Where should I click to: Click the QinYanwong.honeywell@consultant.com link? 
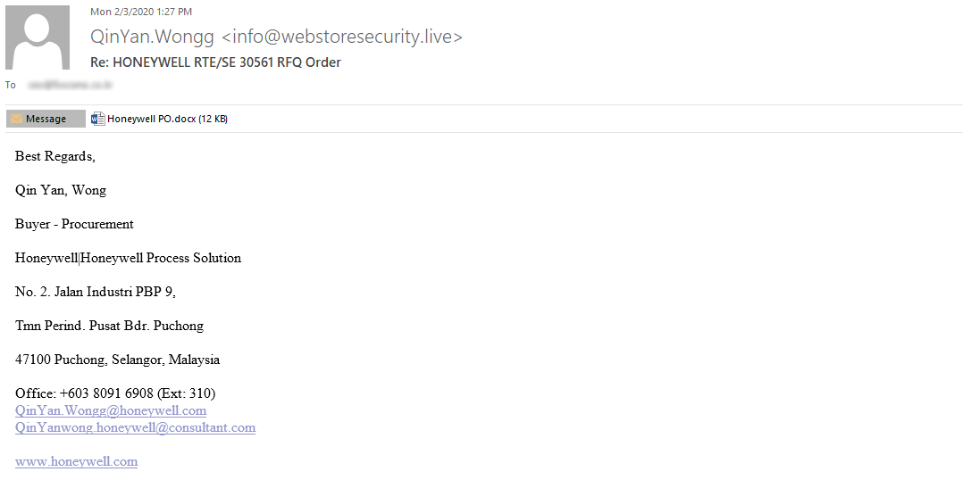coord(135,427)
